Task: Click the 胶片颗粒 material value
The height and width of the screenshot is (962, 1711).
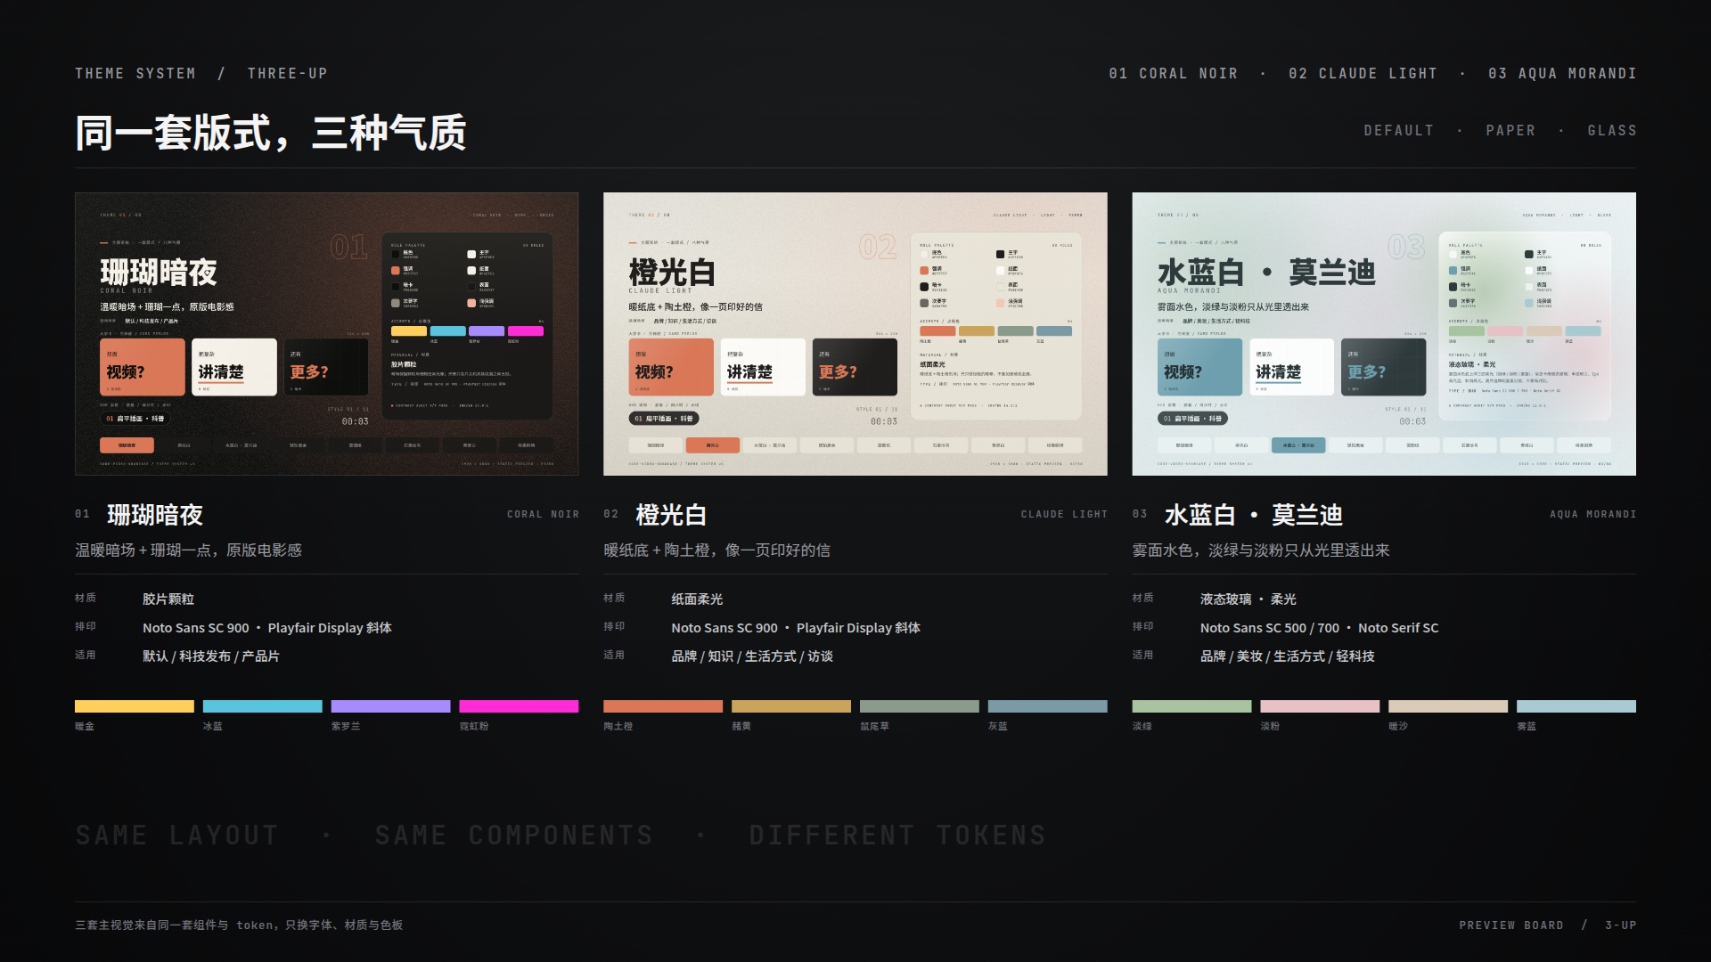Action: coord(168,599)
